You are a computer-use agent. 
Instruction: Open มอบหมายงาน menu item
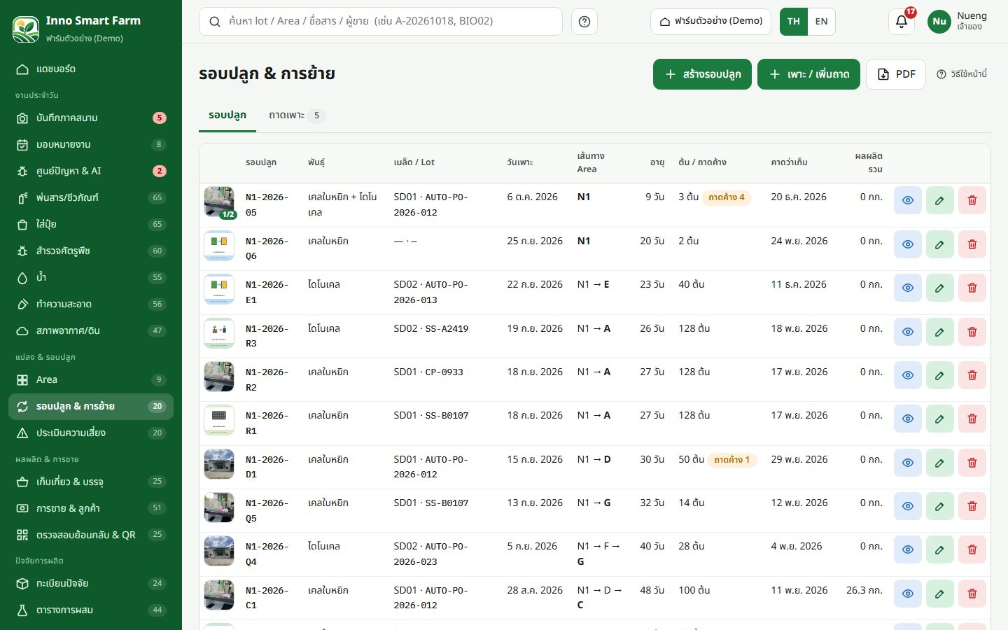pos(91,144)
